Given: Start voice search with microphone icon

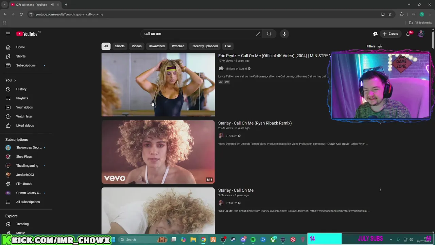Looking at the screenshot, I should (284, 34).
